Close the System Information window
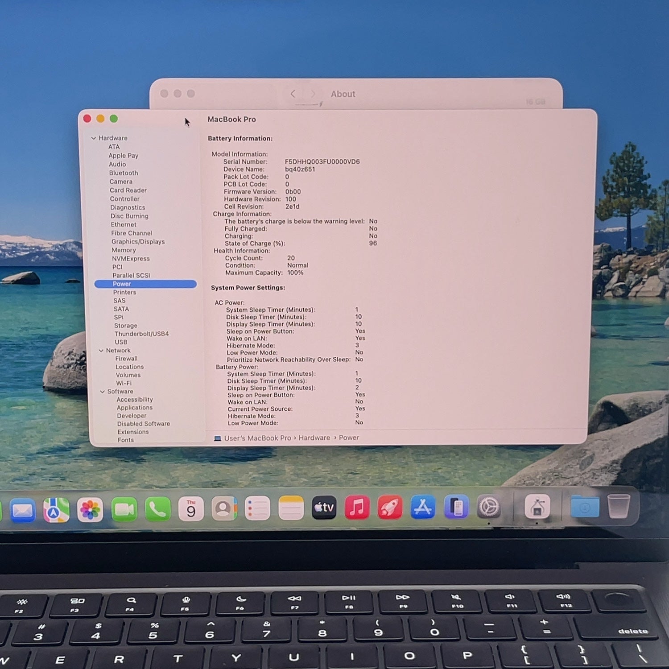 coord(87,119)
